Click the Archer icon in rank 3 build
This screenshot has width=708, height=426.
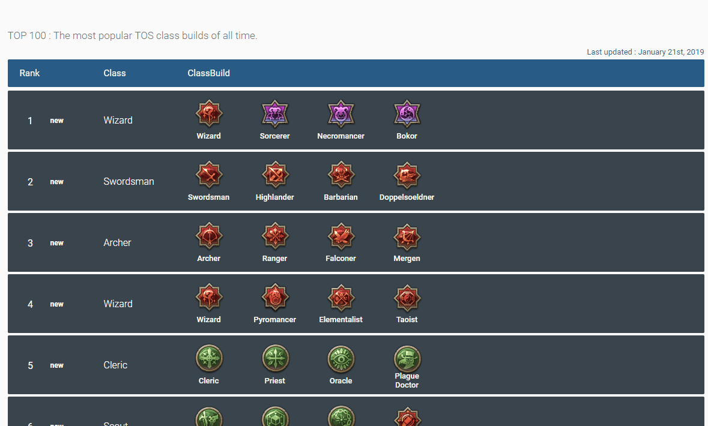point(208,236)
